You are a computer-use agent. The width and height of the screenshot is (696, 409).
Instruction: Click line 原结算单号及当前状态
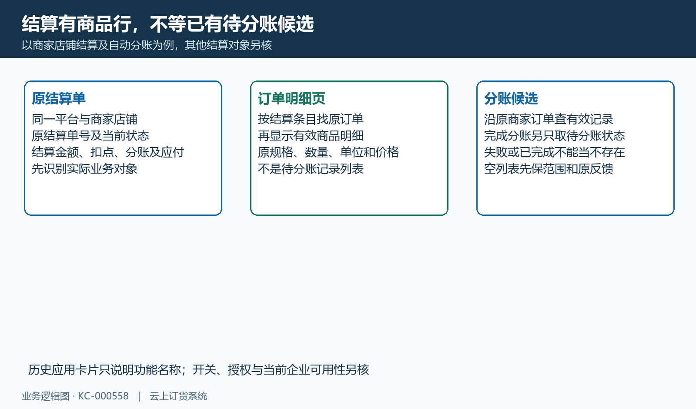tap(90, 136)
